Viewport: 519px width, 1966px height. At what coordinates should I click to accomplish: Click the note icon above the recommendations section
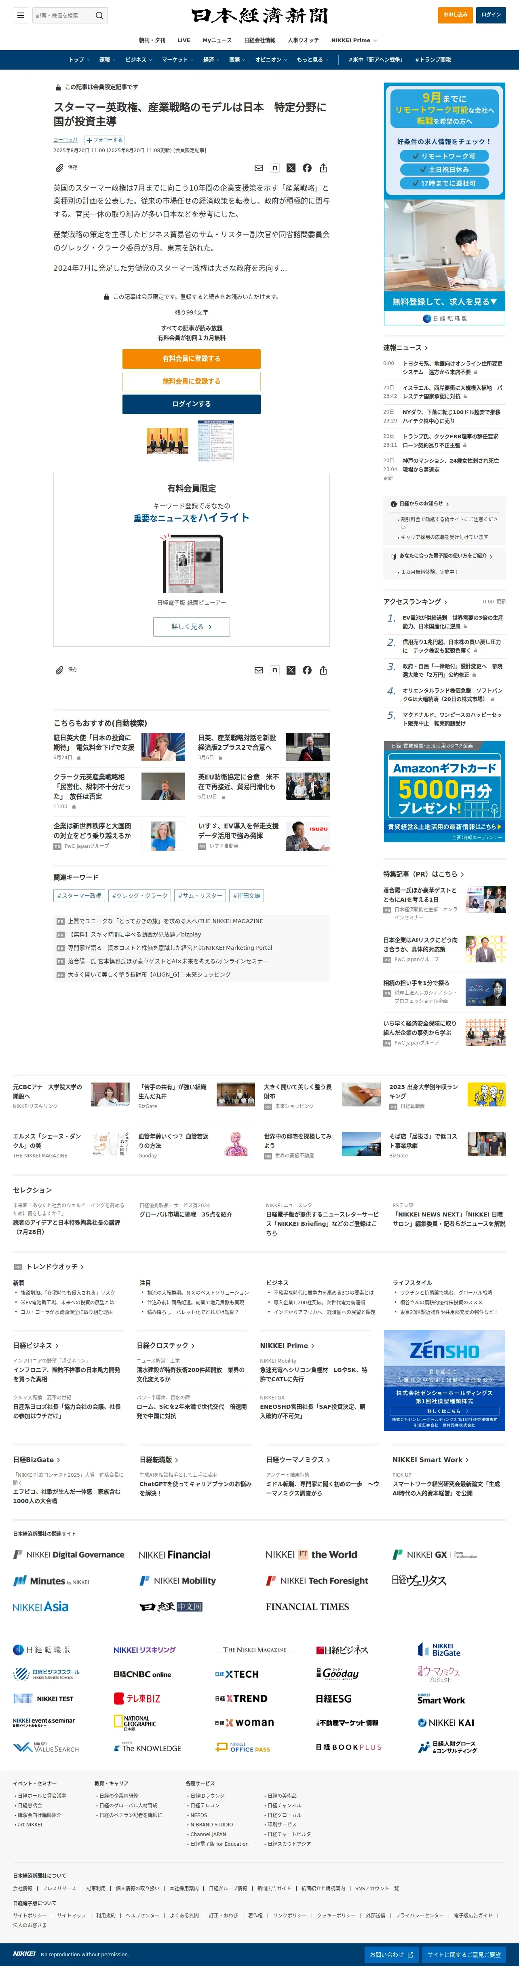[274, 670]
